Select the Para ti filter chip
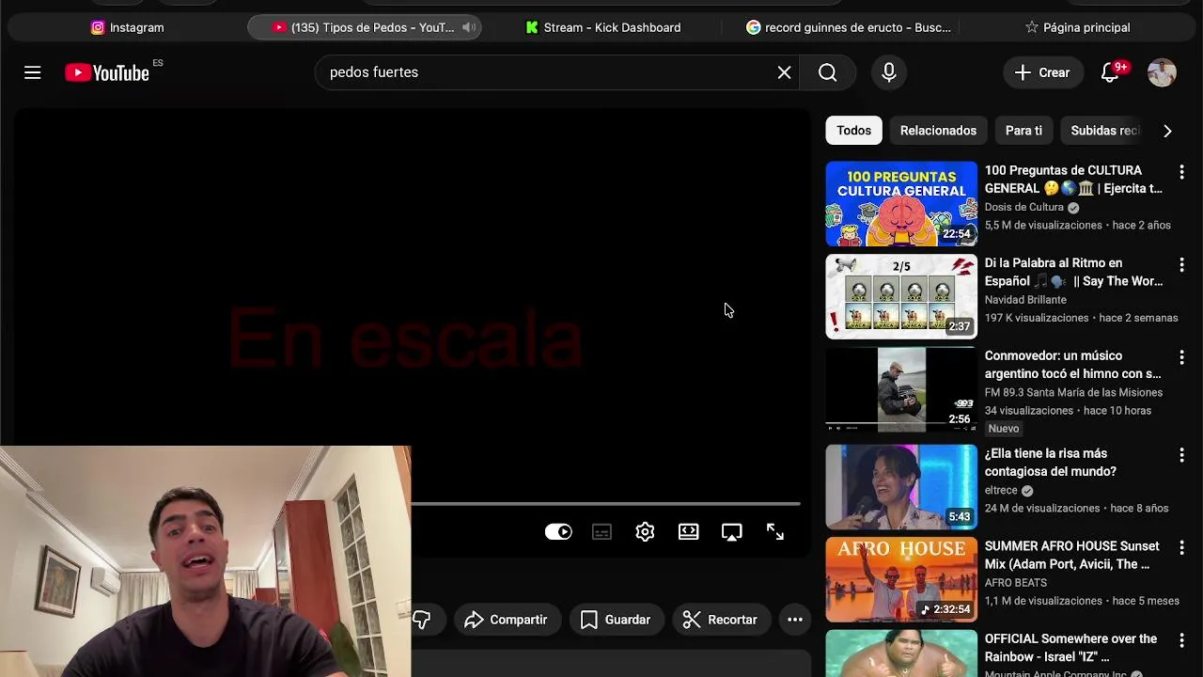1203x677 pixels. pos(1023,131)
